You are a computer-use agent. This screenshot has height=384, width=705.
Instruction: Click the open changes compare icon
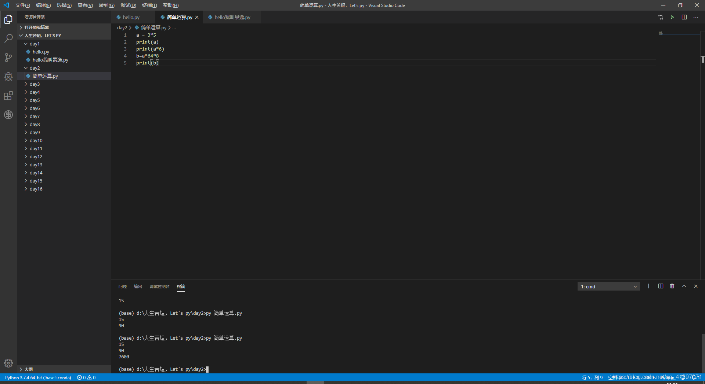[x=661, y=17]
